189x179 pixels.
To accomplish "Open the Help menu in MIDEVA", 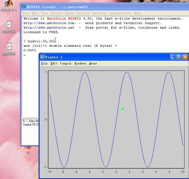I will coord(137,13).
